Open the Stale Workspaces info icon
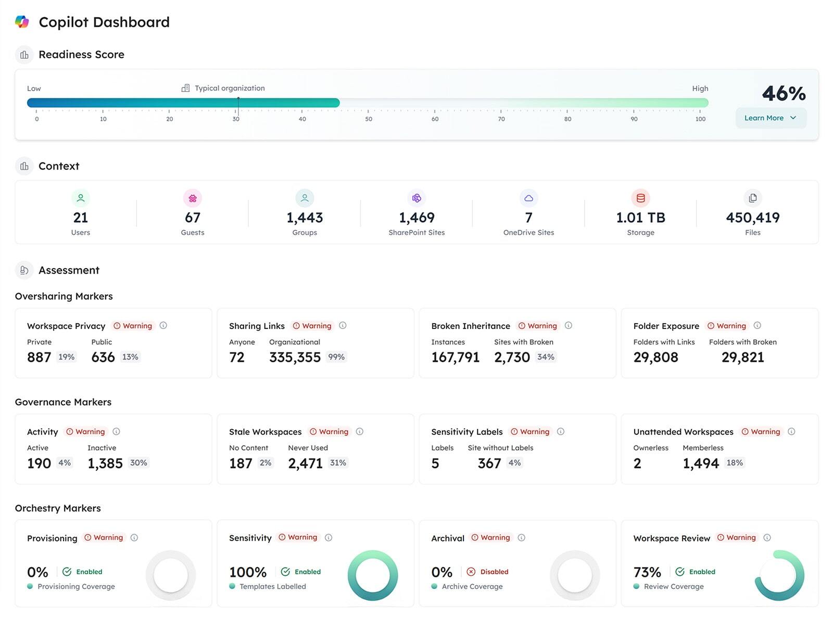Image resolution: width=833 pixels, height=618 pixels. 359,432
